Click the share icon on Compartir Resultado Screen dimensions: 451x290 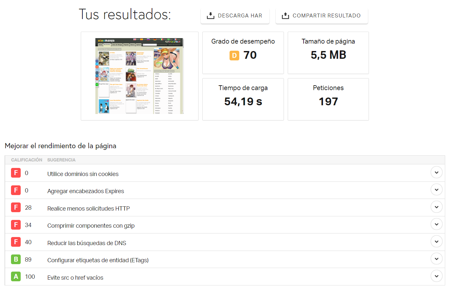click(285, 16)
